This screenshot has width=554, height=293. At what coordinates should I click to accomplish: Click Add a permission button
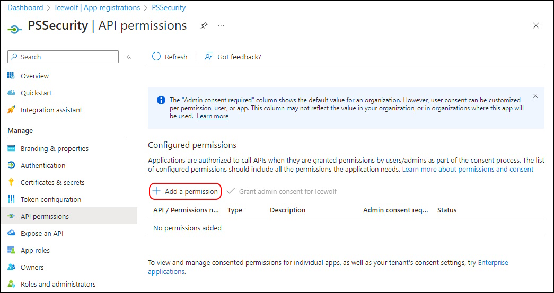tap(185, 191)
